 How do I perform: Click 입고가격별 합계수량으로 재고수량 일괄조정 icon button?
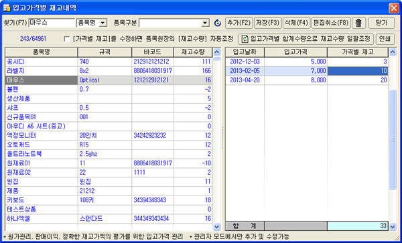[306, 39]
